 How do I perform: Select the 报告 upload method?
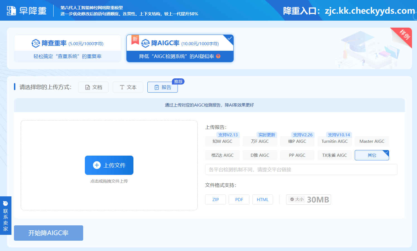point(162,87)
